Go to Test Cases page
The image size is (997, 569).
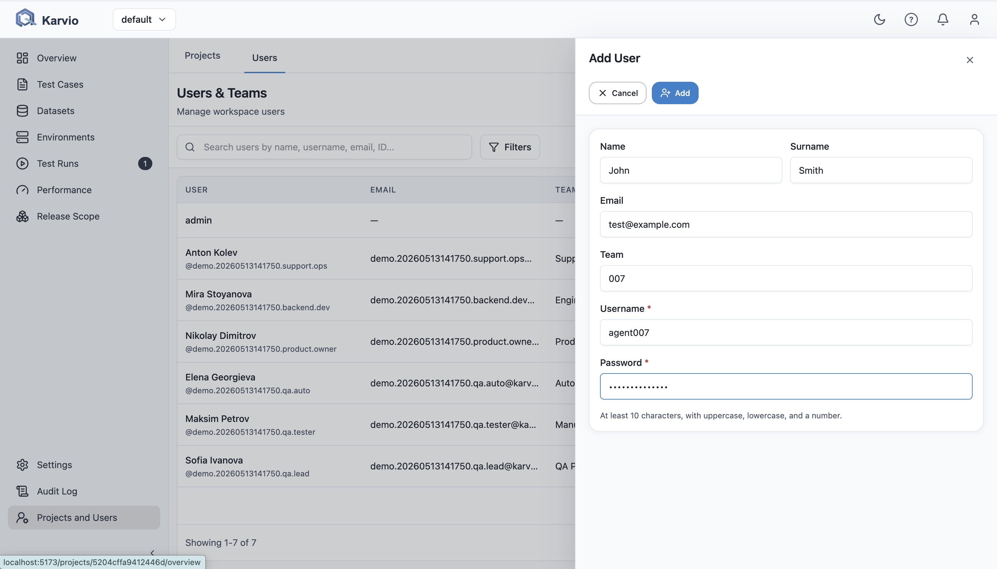[x=84, y=84]
